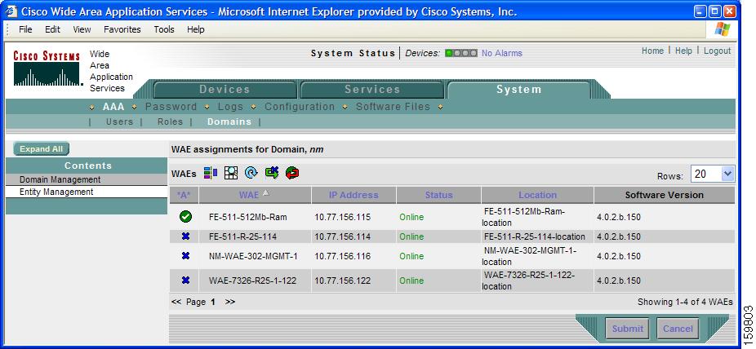Screen dimensions: 756x349
Task: Click the Internet Explorer icon in title bar
Action: 11,11
